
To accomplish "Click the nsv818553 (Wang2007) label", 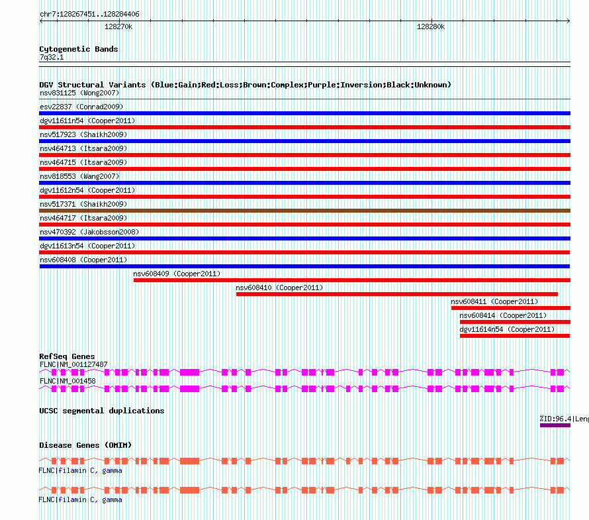I will point(79,176).
